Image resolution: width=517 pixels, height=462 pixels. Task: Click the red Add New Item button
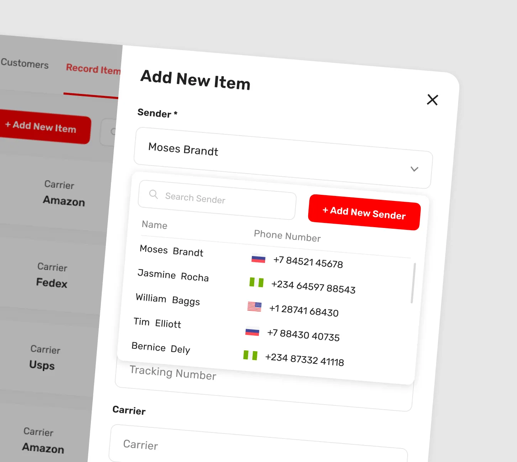(45, 126)
